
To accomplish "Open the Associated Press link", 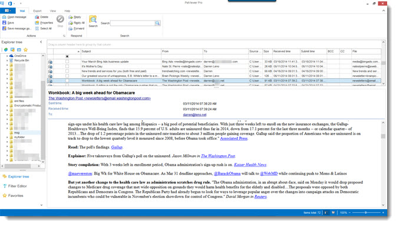I will click(x=233, y=139).
